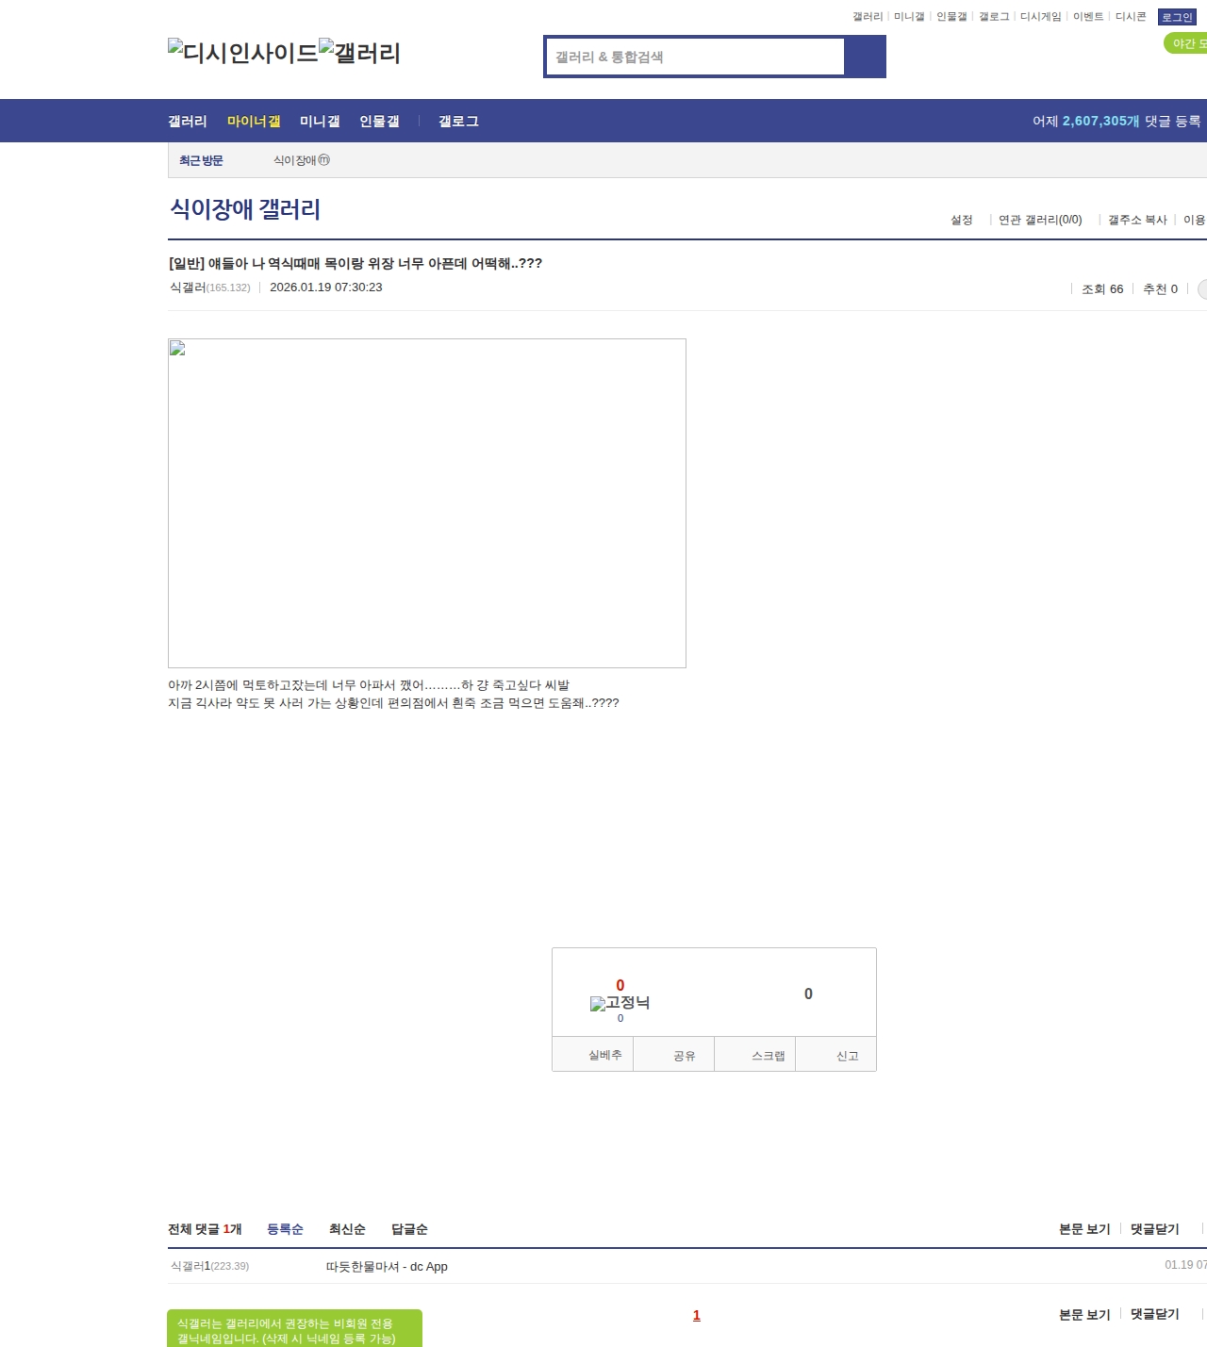Select 최신순 comment sorting
1207x1347 pixels.
point(346,1229)
